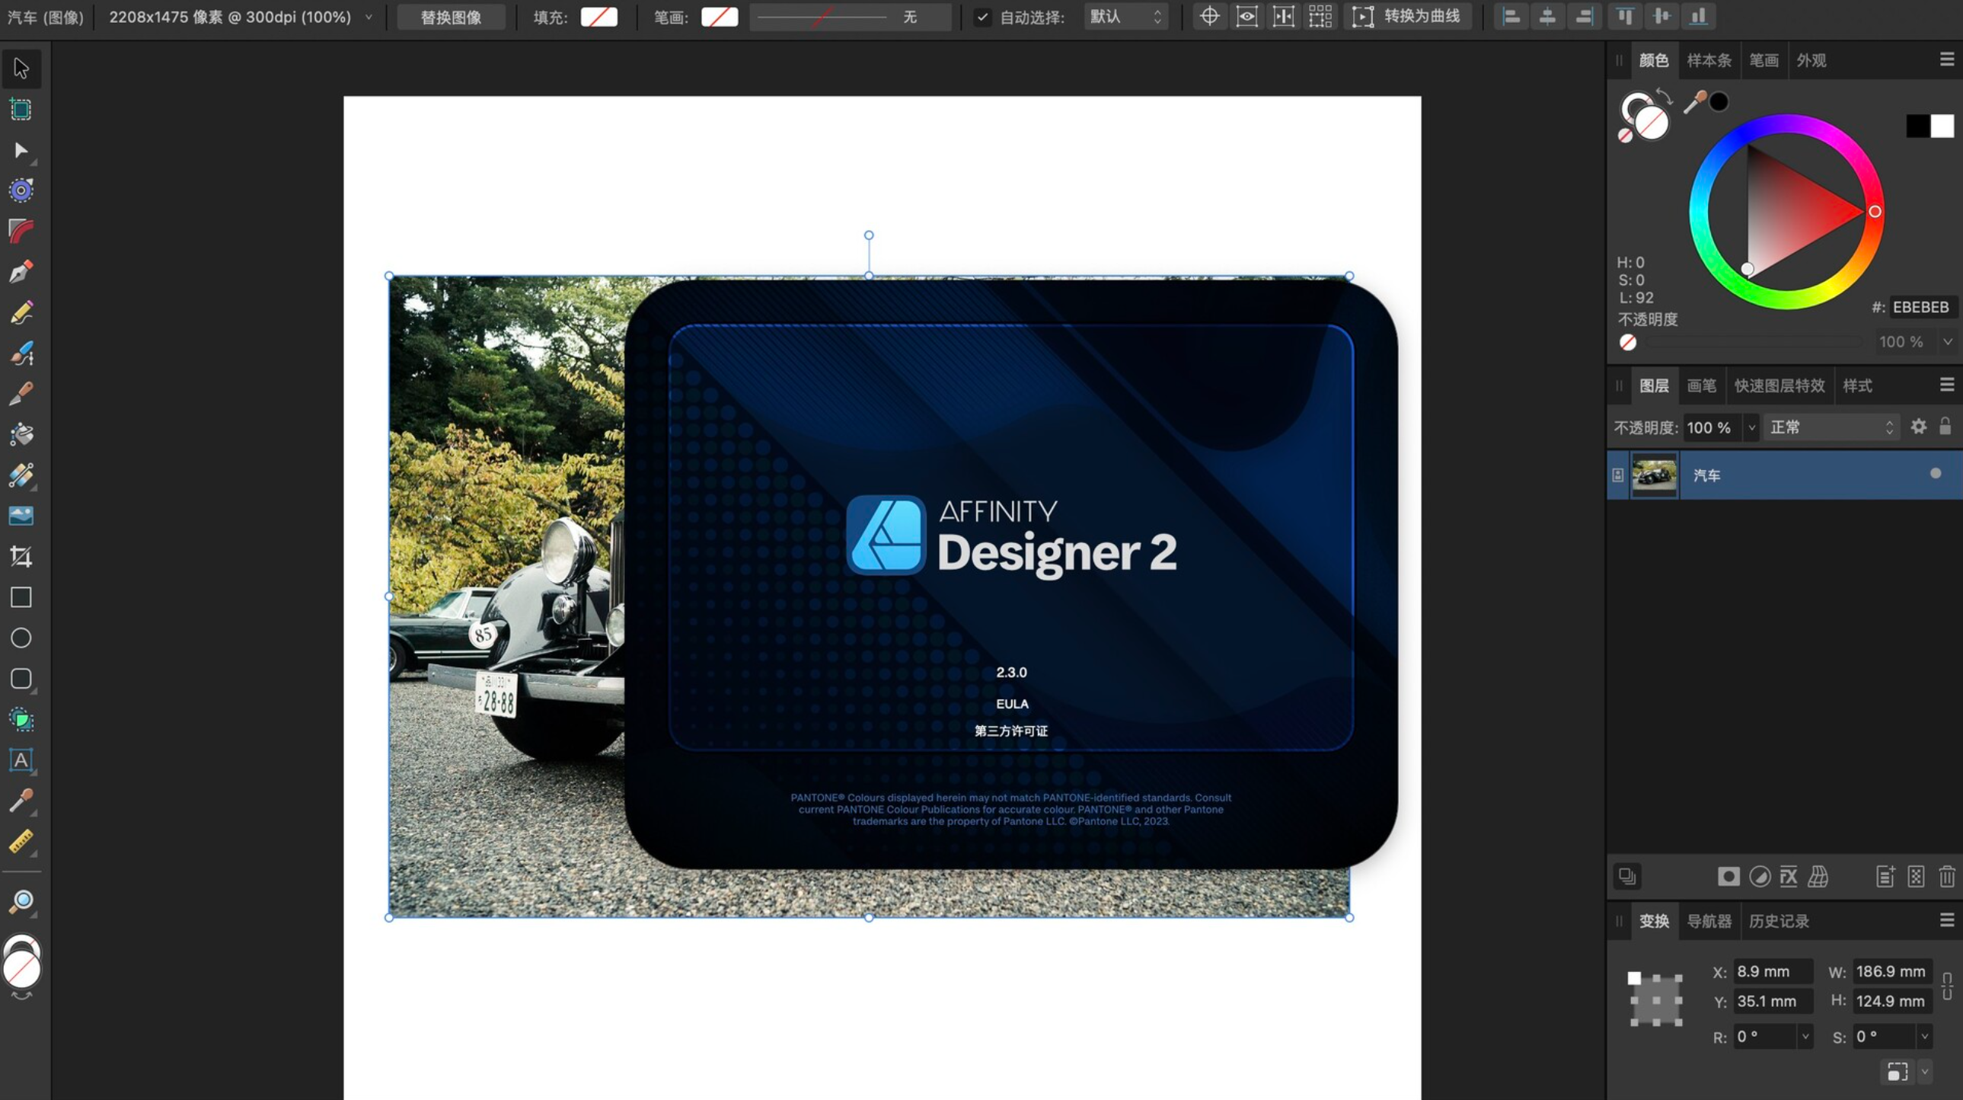Select the Rectangle tool
1963x1100 pixels.
pyautogui.click(x=21, y=597)
